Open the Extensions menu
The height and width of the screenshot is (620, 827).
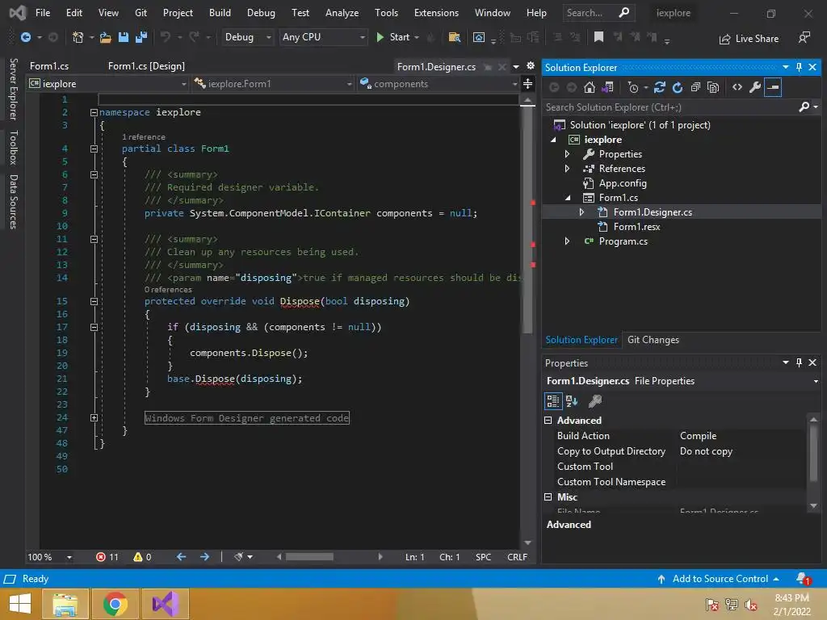[x=436, y=13]
